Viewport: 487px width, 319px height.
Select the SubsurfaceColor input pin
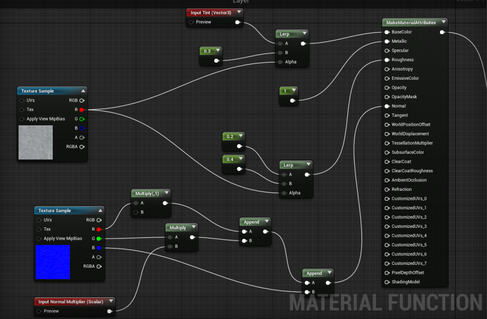click(x=387, y=152)
